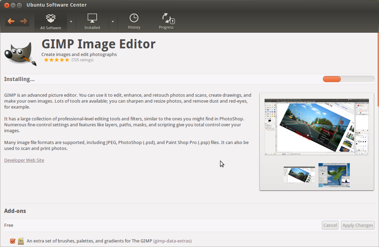This screenshot has width=379, height=247.
Task: Select the first small screenshot thumbnail
Action: point(299,175)
